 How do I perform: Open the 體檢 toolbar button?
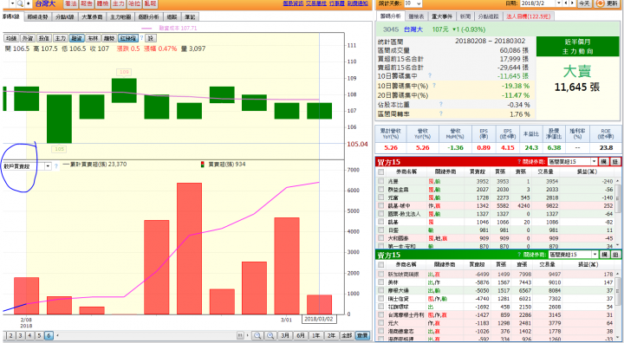pos(102,4)
